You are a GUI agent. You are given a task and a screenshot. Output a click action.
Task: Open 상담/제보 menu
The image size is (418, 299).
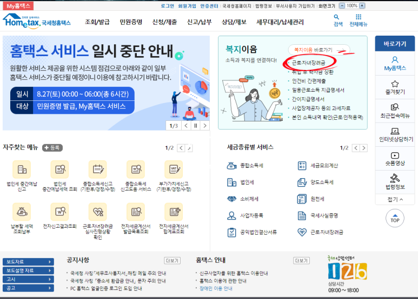tap(234, 22)
